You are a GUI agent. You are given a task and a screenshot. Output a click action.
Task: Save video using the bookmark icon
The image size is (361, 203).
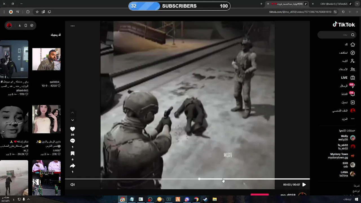(x=72, y=153)
